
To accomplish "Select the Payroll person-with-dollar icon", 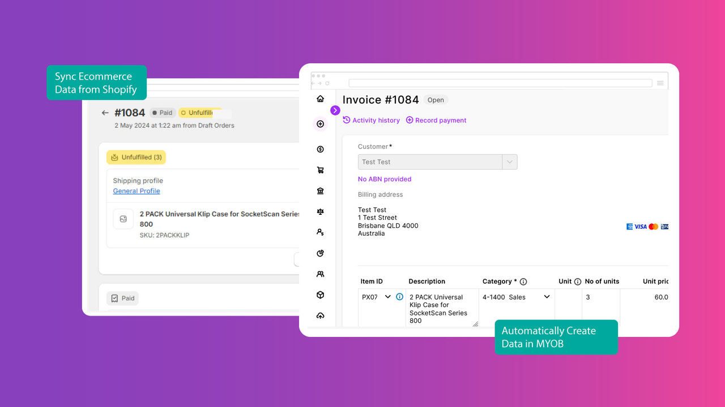I will coord(320,232).
